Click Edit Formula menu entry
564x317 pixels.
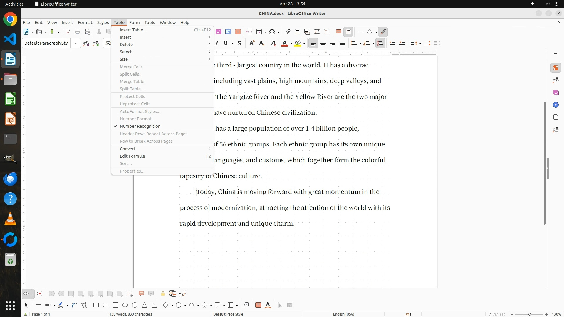pyautogui.click(x=132, y=156)
